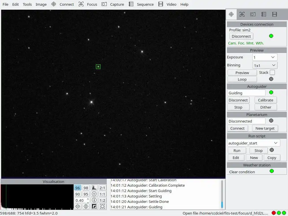This screenshot has width=288, height=216.
Task: Click the green autoguider status indicator
Action: (x=271, y=92)
